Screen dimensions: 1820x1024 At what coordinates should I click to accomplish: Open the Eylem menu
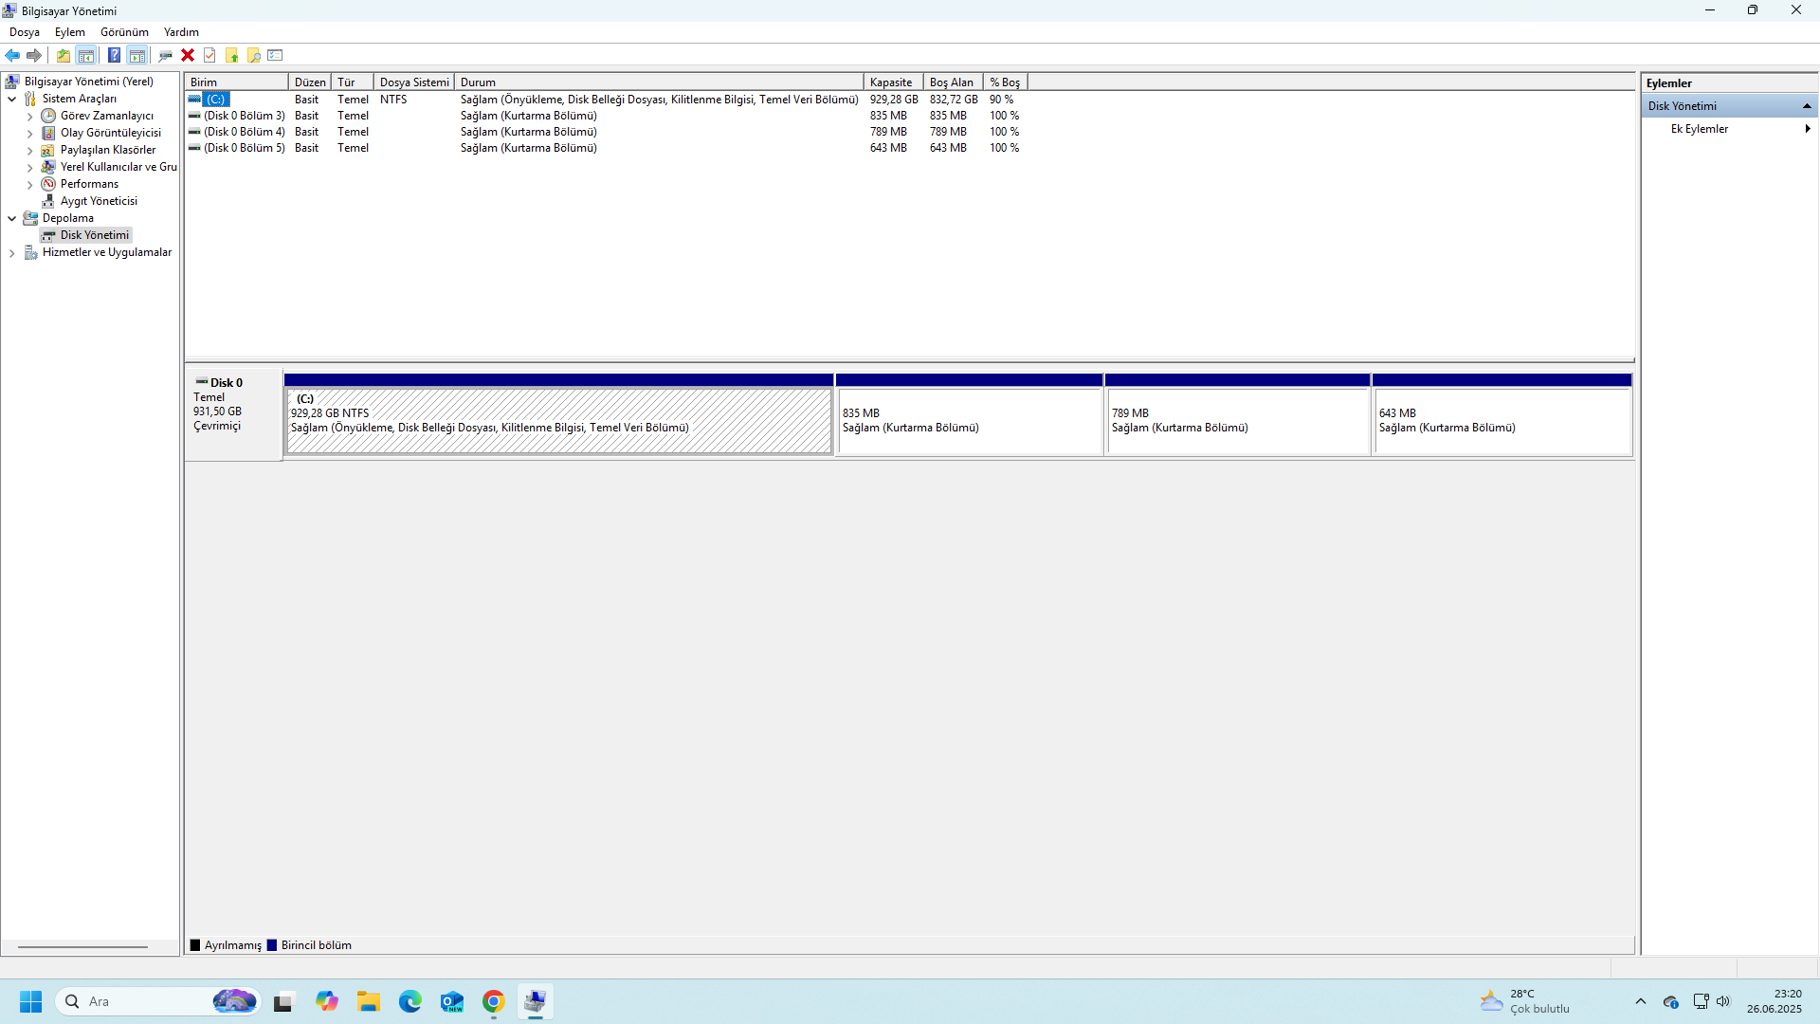[69, 32]
